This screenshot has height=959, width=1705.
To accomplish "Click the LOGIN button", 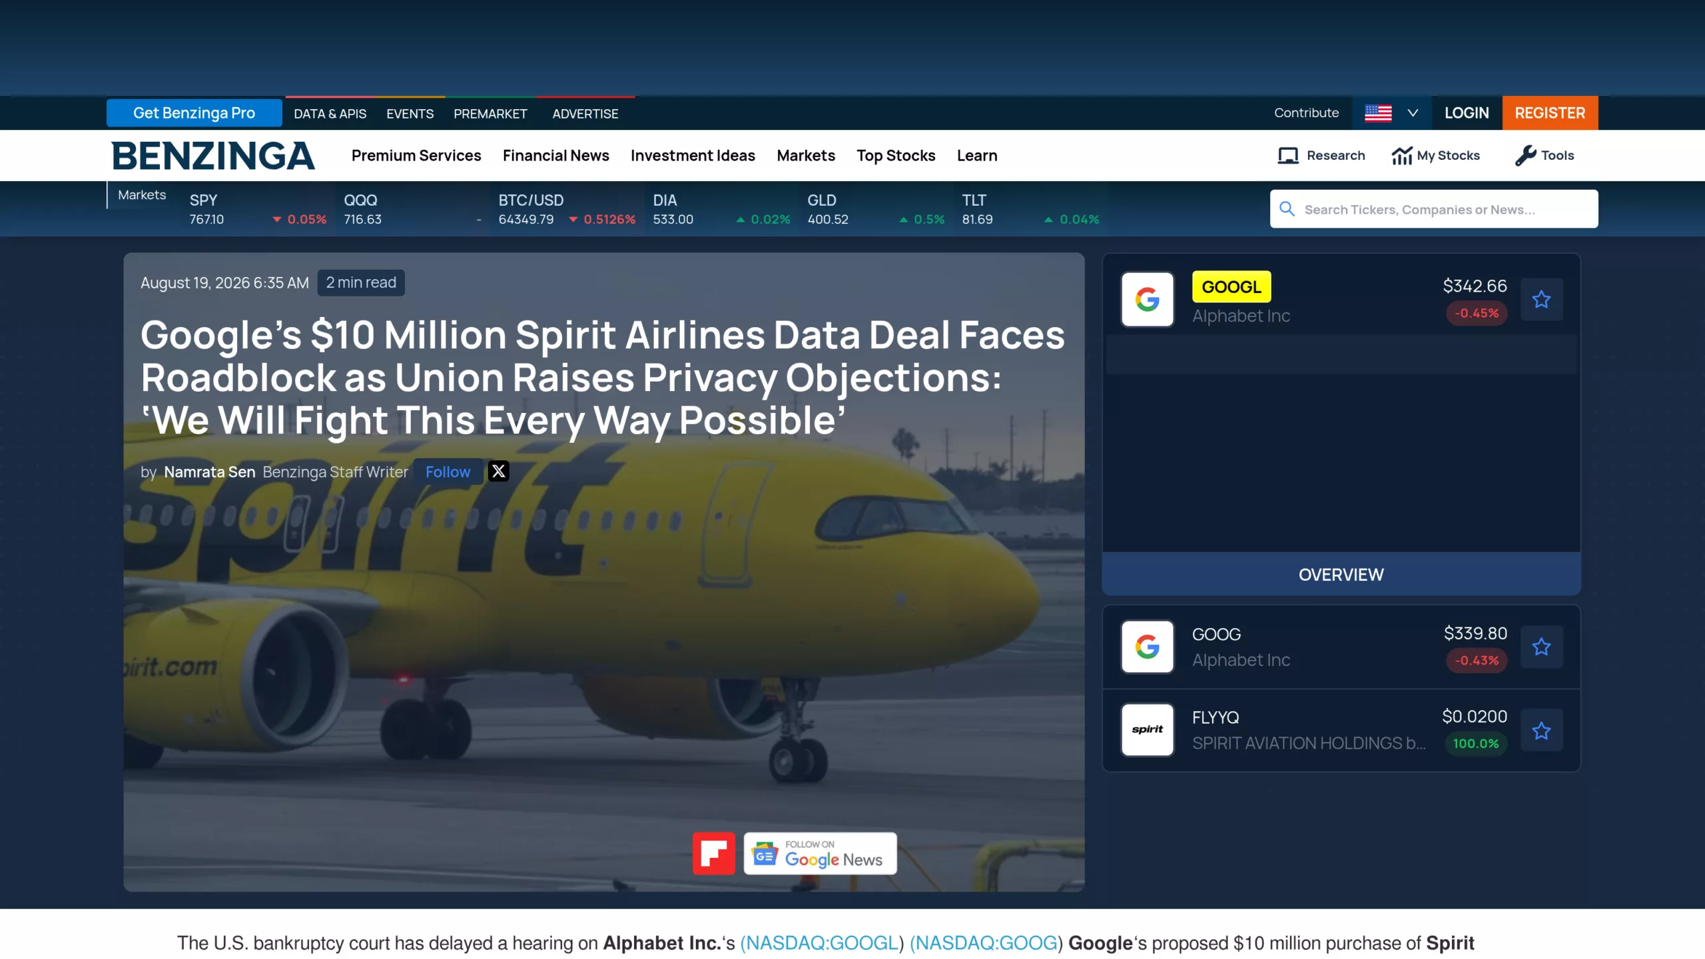I will [x=1467, y=113].
